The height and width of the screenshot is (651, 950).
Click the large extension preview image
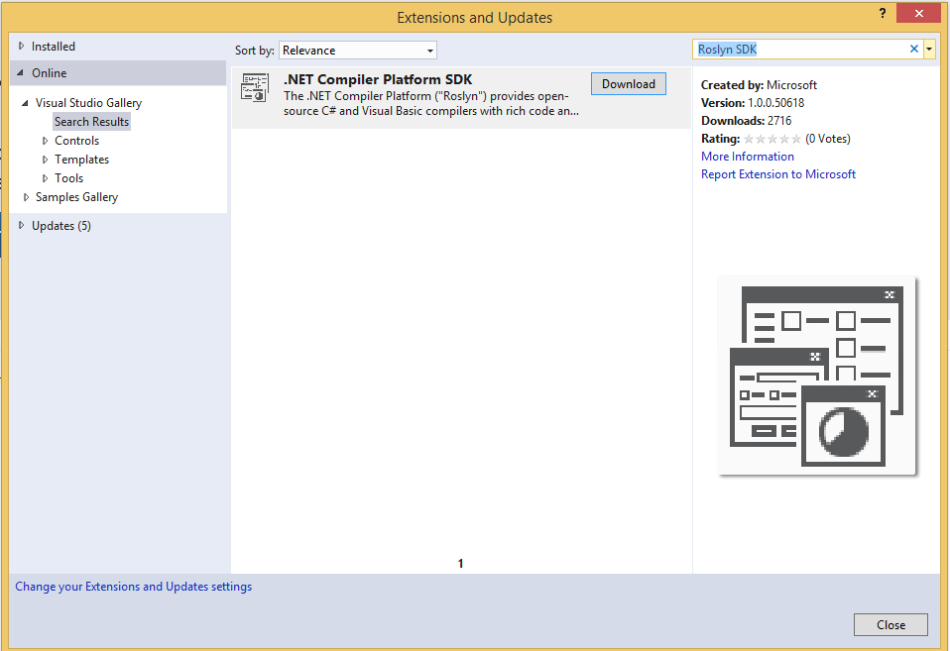[x=817, y=376]
